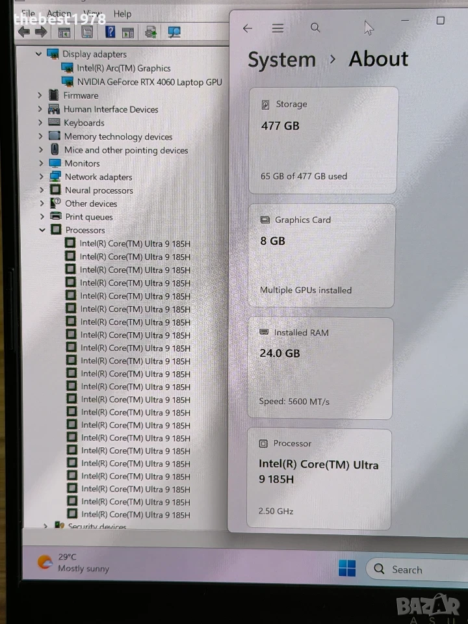The width and height of the screenshot is (468, 624).
Task: Open the File menu in Device Manager
Action: (x=28, y=14)
